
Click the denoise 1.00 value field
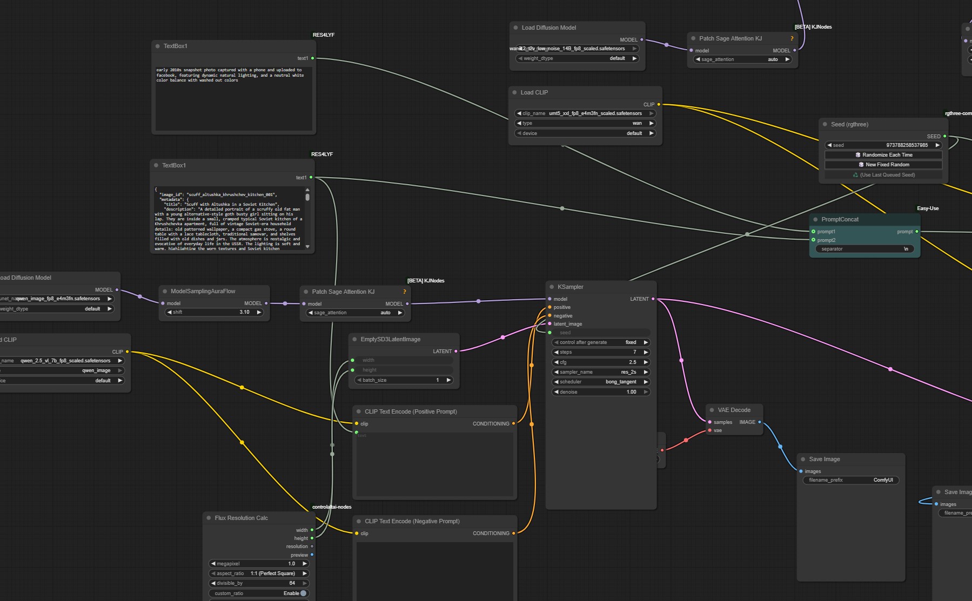[601, 392]
